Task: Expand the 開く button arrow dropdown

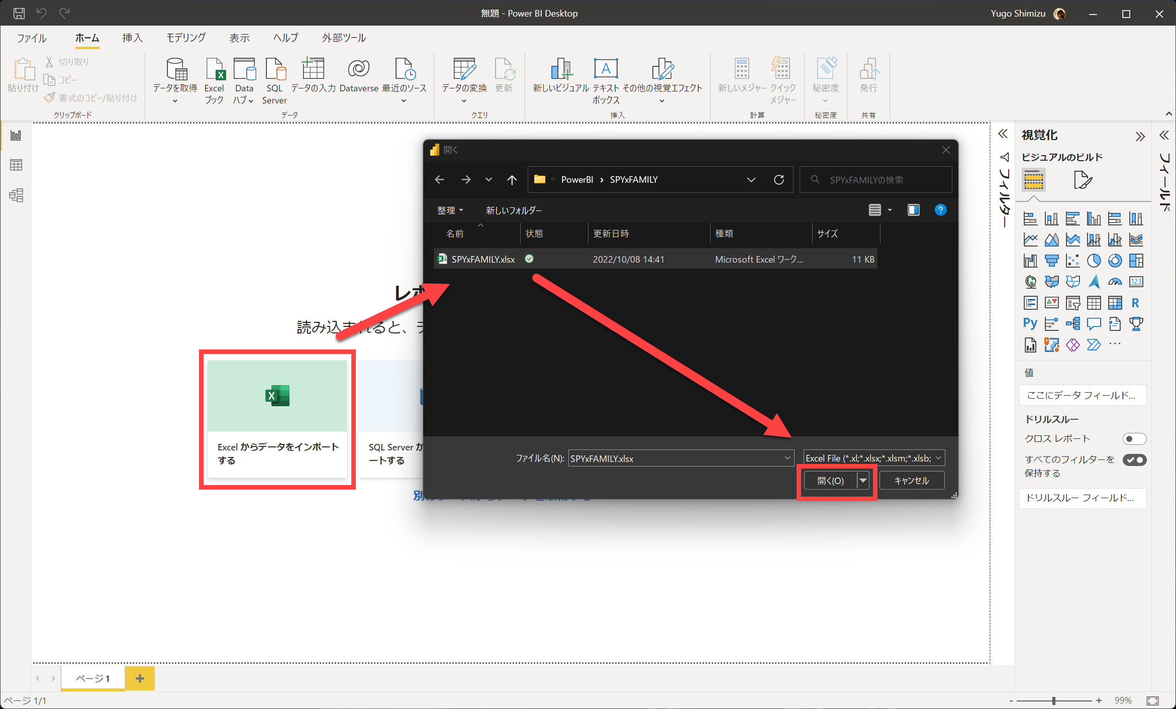Action: tap(863, 481)
